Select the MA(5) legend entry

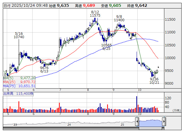click(x=19, y=78)
